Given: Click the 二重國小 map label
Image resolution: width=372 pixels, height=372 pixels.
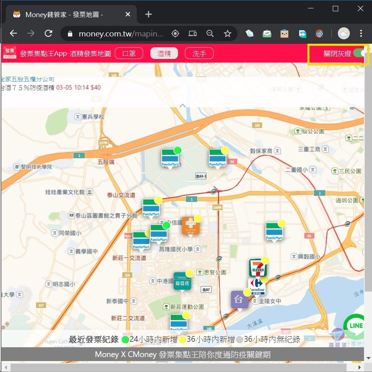Looking at the screenshot, I should point(300,170).
